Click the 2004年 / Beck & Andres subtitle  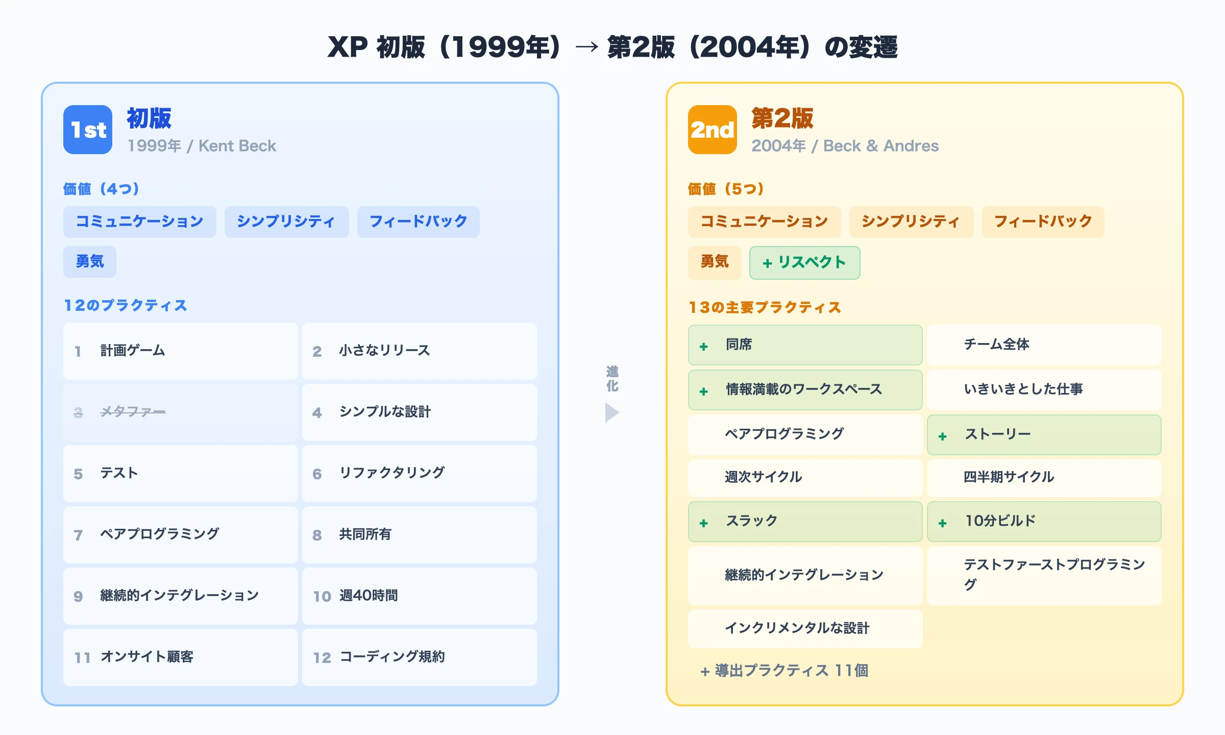click(845, 146)
